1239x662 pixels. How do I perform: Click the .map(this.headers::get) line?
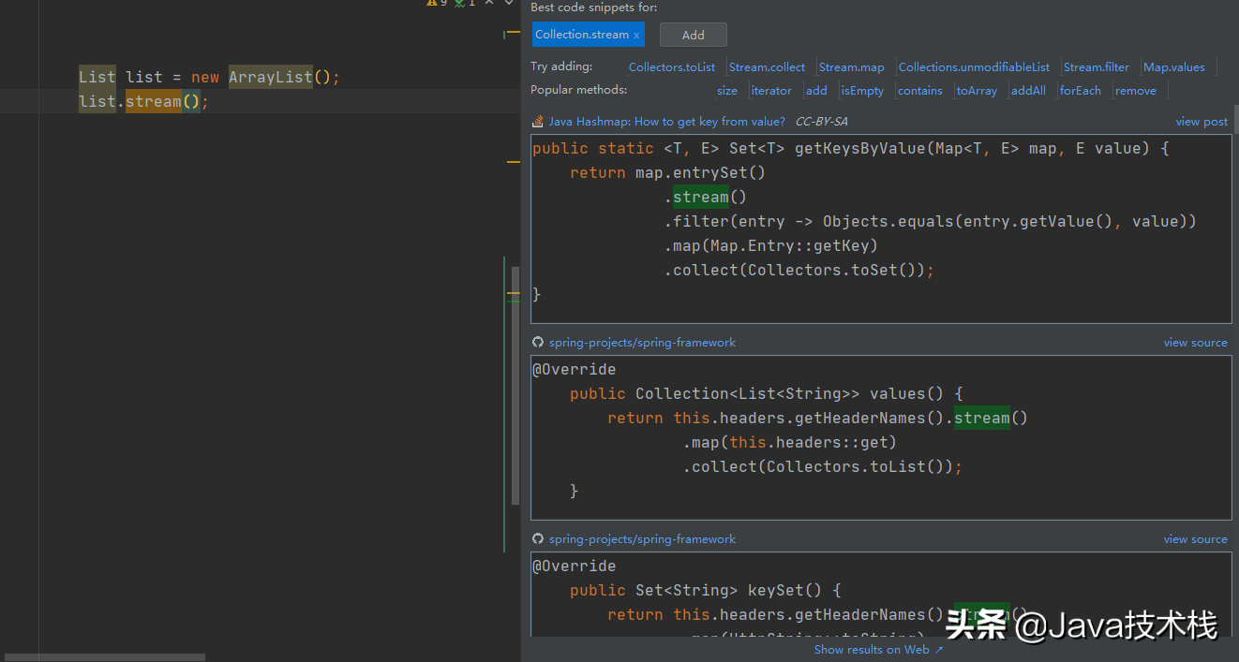coord(789,442)
